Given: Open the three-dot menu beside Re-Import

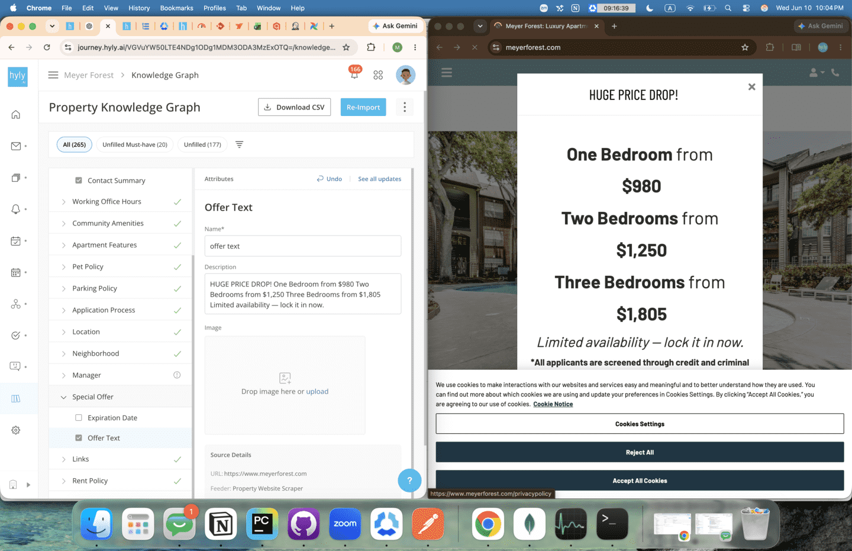Looking at the screenshot, I should pyautogui.click(x=405, y=107).
